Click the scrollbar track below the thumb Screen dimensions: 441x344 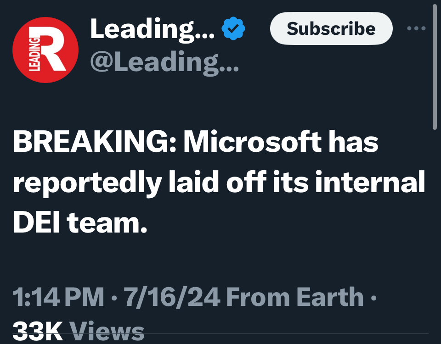[x=435, y=236]
